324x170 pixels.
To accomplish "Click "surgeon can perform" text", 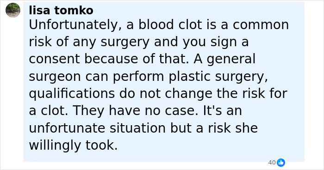I will coord(96,77).
